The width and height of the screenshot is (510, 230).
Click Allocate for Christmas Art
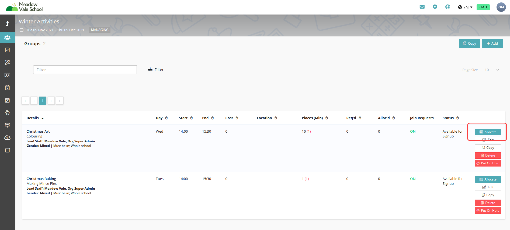pyautogui.click(x=488, y=132)
